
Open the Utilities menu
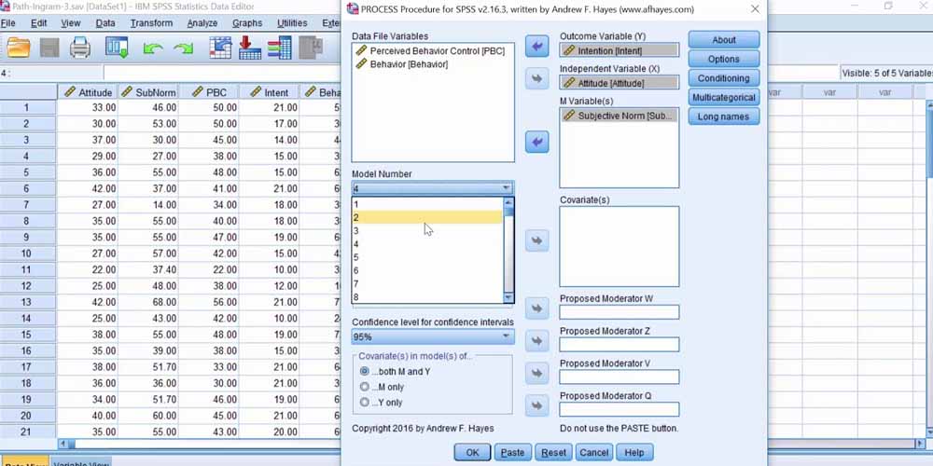292,23
